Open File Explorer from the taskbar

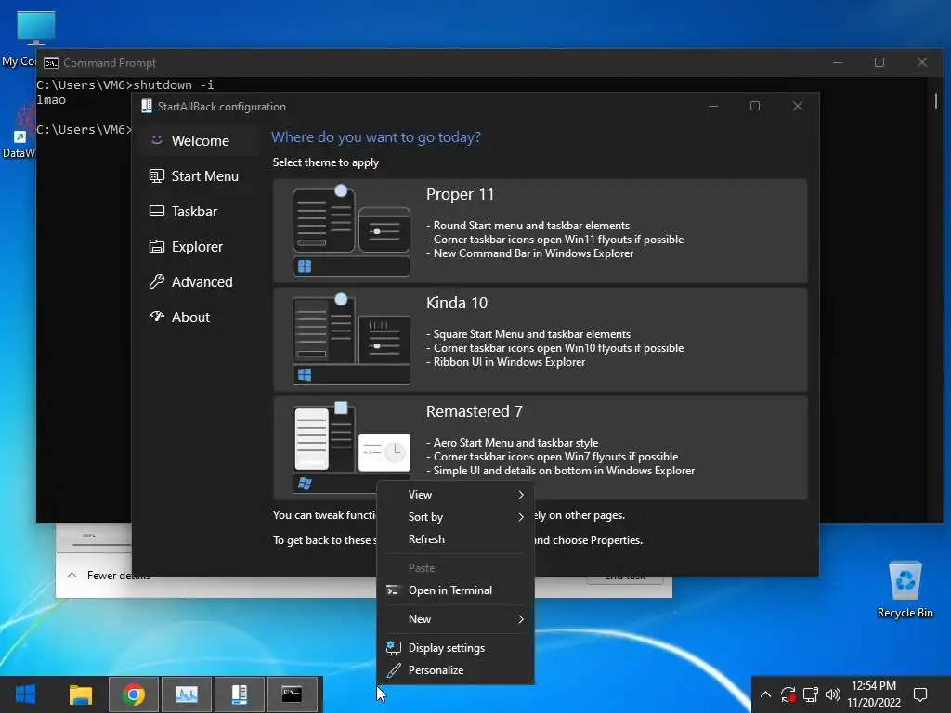point(80,694)
